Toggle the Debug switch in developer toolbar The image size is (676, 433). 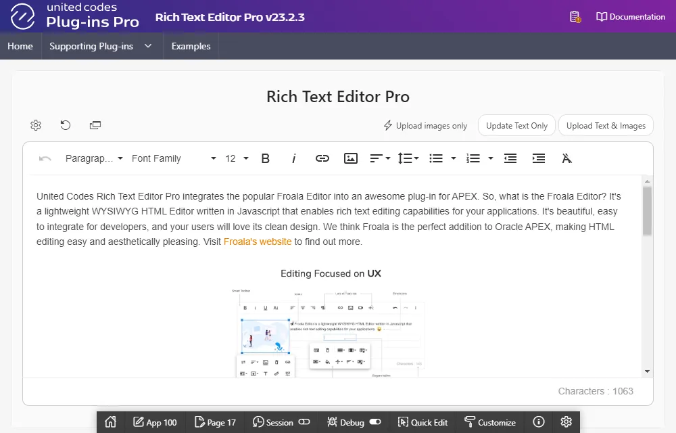(375, 422)
